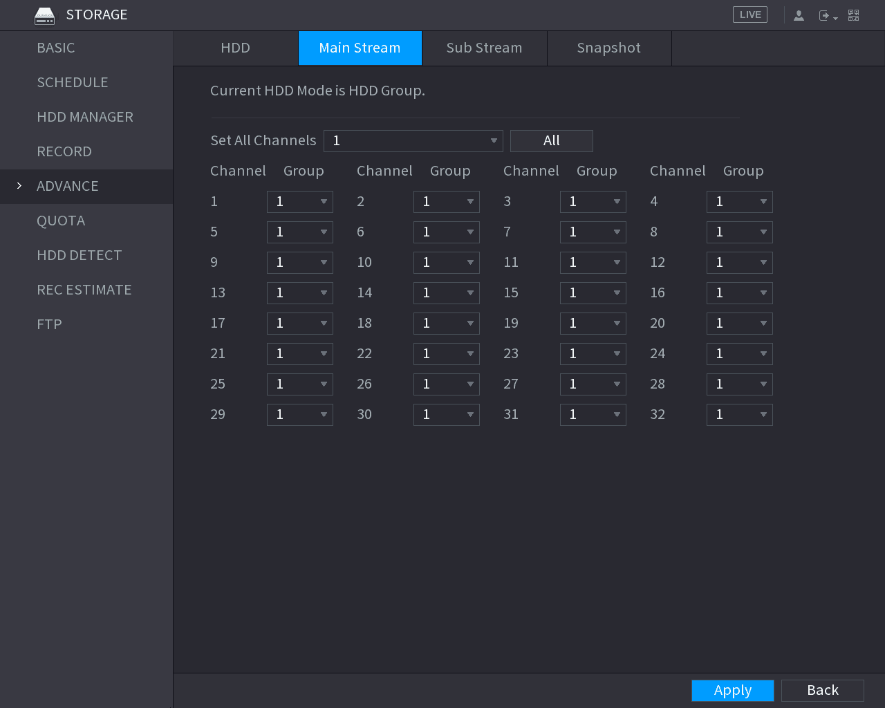Open group dropdown for channel 28
Image resolution: width=885 pixels, height=708 pixels.
pos(740,384)
